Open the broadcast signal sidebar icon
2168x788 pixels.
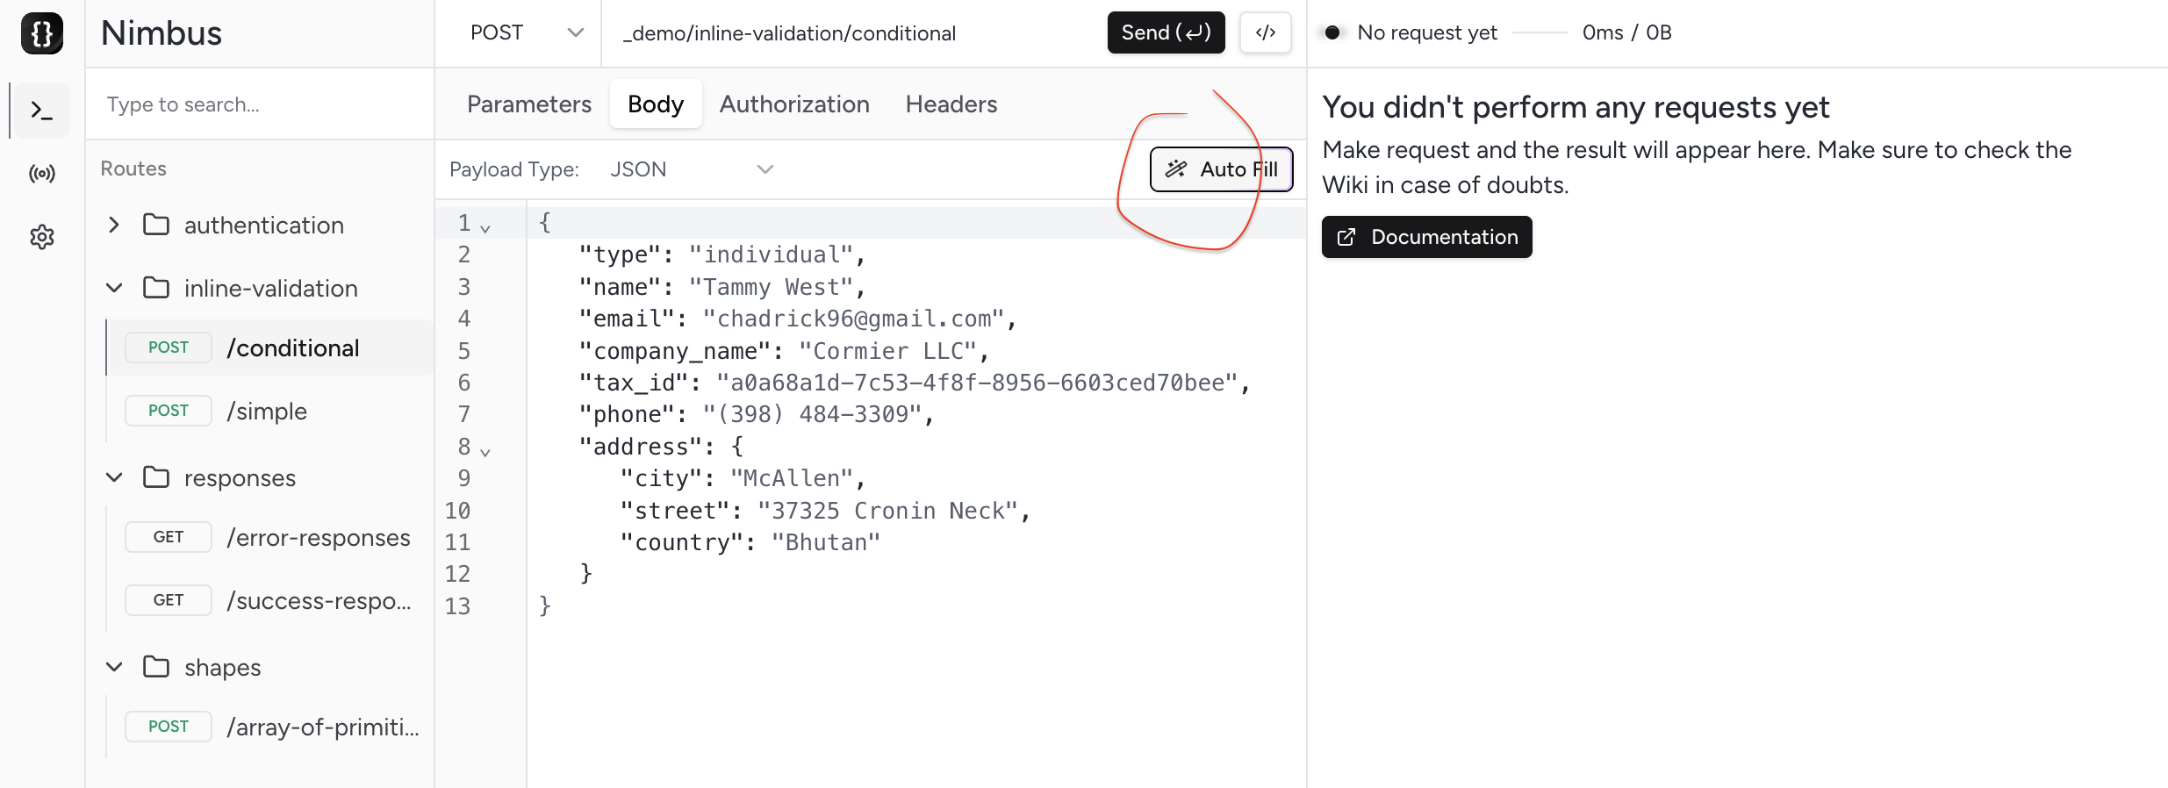tap(41, 174)
